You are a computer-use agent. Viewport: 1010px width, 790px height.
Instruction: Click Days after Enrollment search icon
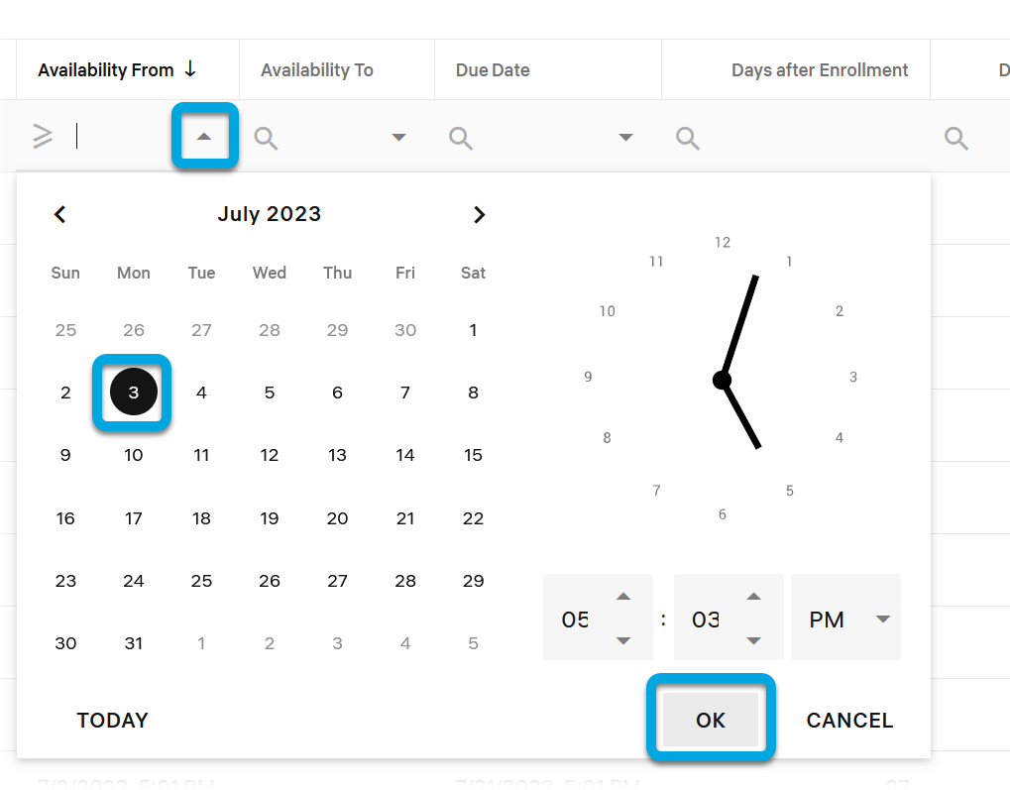click(x=688, y=138)
